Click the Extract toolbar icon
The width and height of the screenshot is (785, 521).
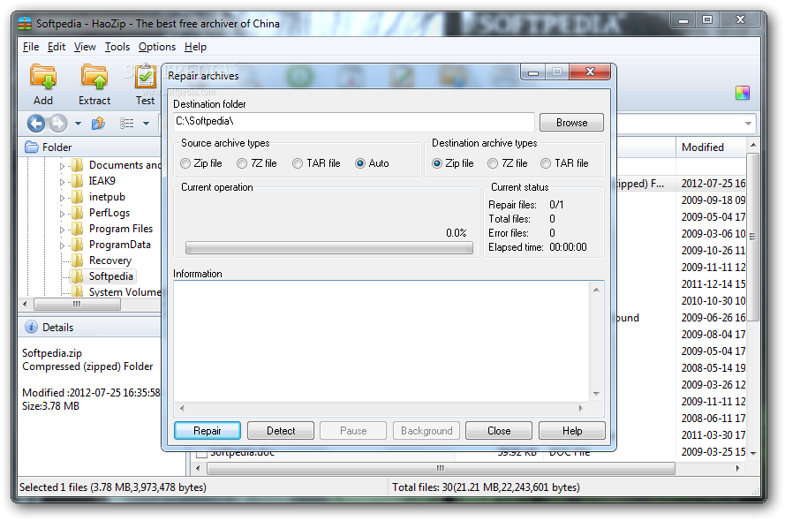click(x=94, y=77)
